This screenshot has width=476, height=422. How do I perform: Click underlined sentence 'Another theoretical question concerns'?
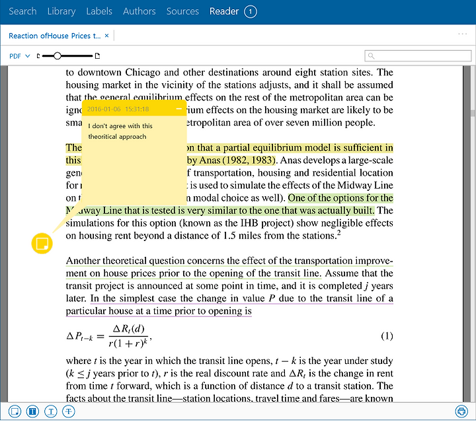tap(145, 261)
